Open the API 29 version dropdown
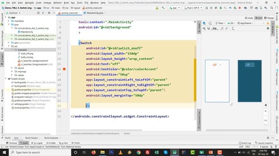The image size is (279, 156). pos(231,23)
